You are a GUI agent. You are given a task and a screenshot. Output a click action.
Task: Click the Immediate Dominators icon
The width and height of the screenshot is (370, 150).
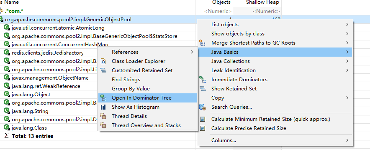point(202,79)
